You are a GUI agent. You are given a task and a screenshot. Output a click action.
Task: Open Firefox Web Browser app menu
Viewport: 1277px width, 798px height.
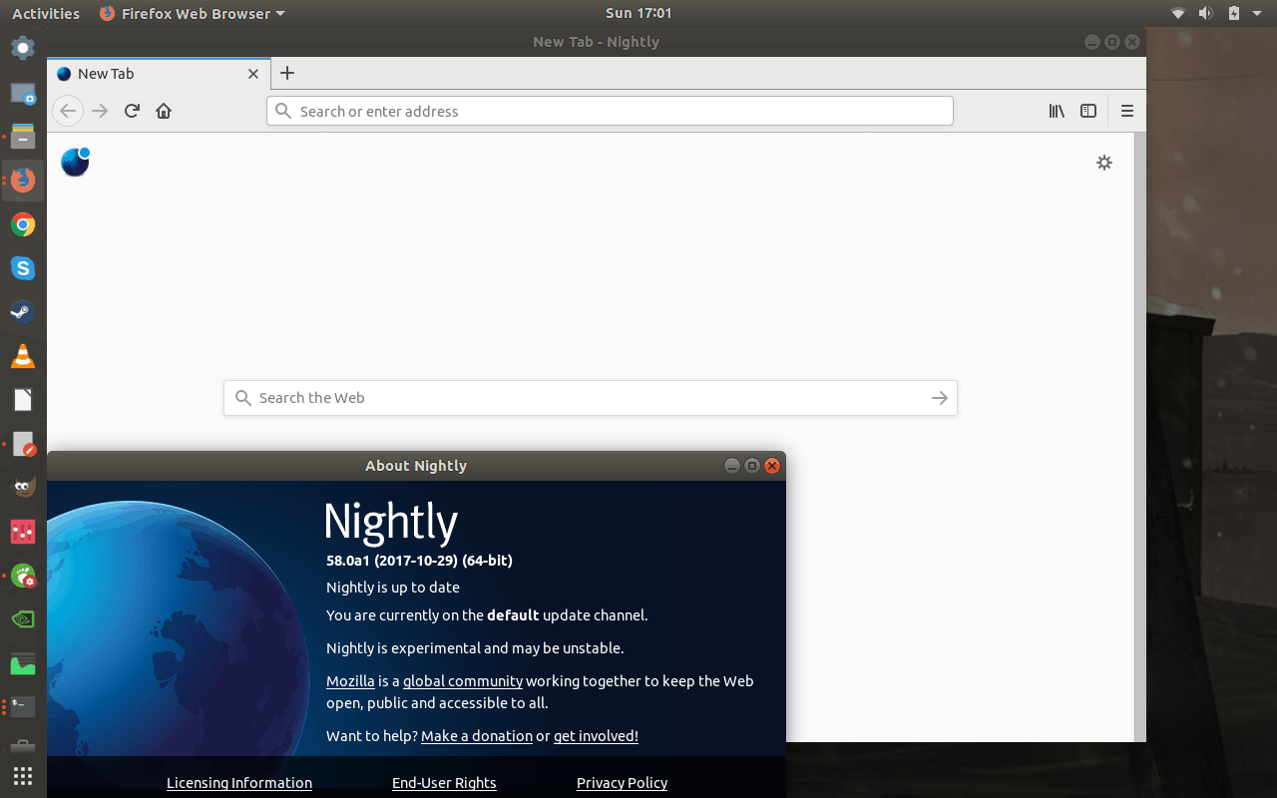[193, 13]
